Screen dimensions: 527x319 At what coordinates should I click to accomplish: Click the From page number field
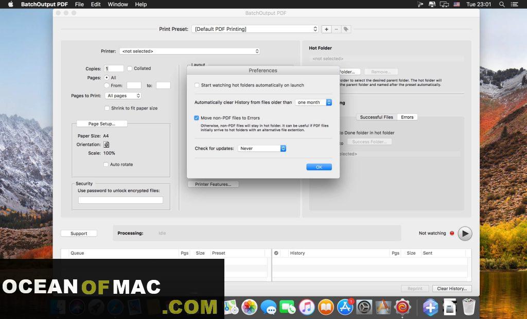tap(134, 85)
